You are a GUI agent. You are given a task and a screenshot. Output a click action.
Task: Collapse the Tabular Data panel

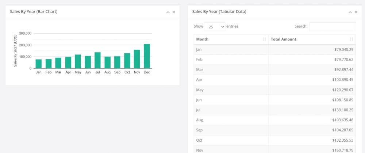tap(350, 12)
